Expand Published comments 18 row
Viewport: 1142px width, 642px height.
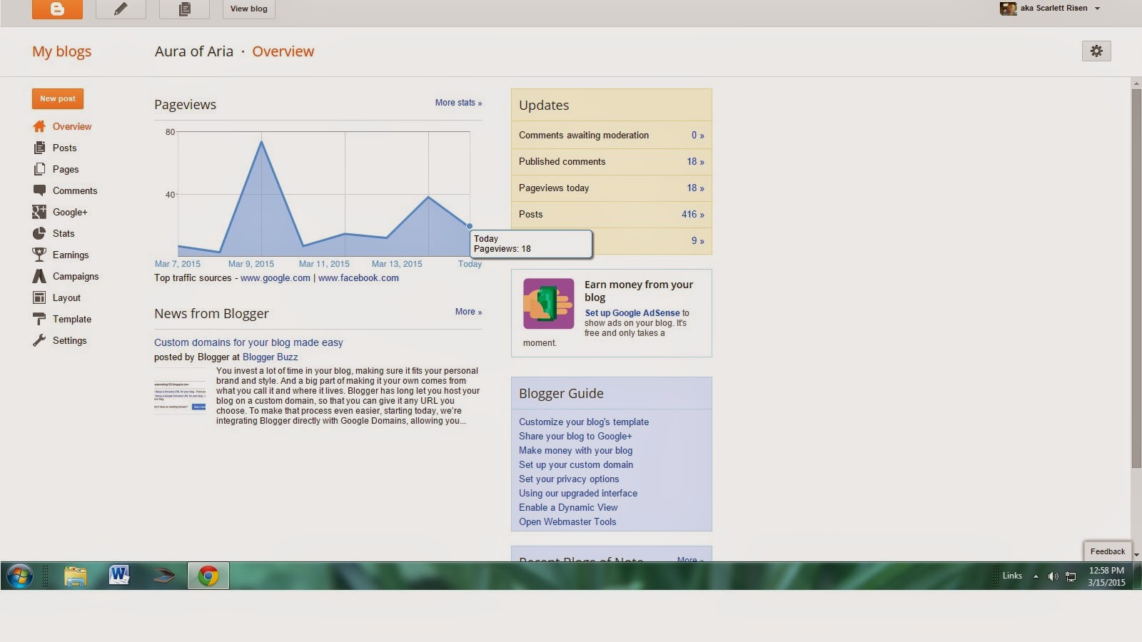click(611, 162)
